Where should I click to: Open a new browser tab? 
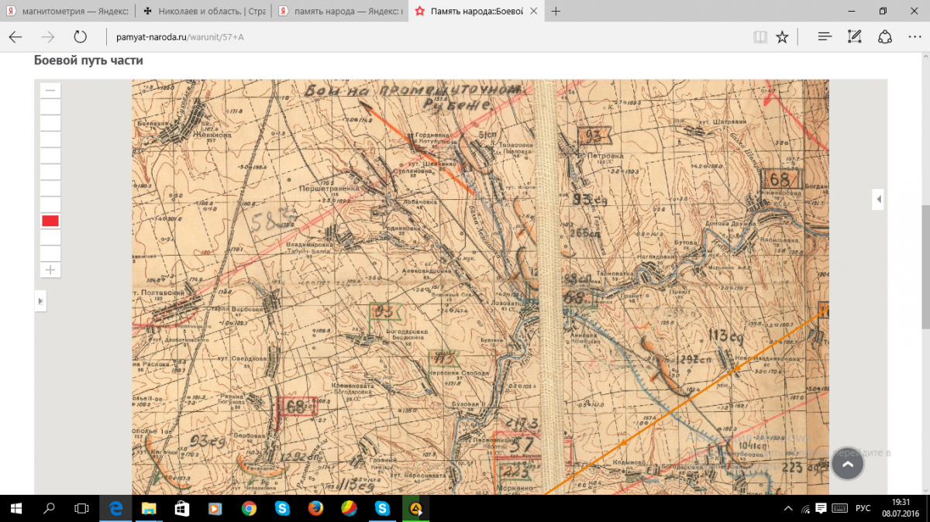[x=556, y=11]
